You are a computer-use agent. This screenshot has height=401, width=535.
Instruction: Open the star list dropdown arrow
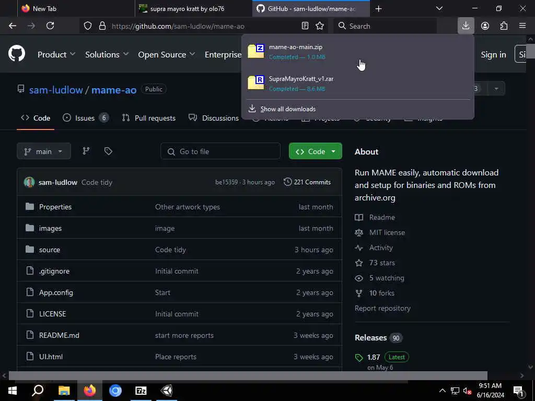pos(496,89)
